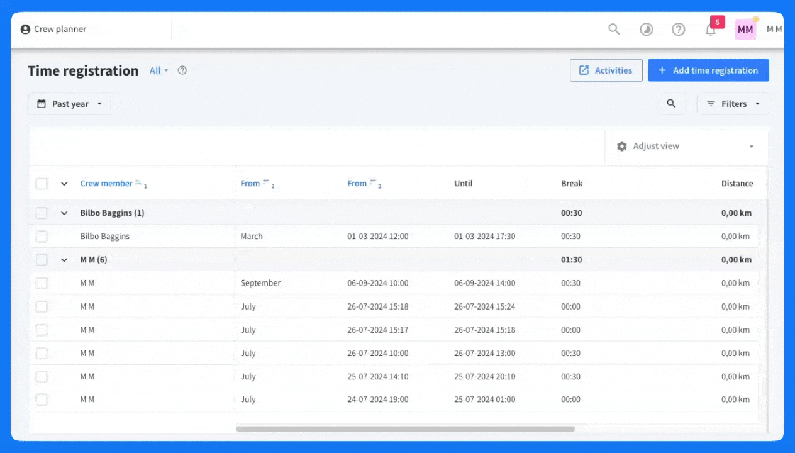Select the row from 25-07-2024 14:10
The height and width of the screenshot is (453, 795).
42,376
